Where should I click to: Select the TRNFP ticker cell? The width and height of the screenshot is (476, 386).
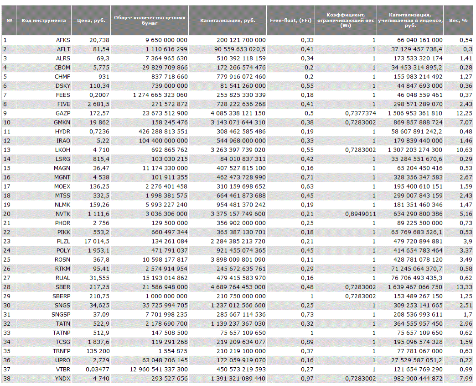[44, 351]
